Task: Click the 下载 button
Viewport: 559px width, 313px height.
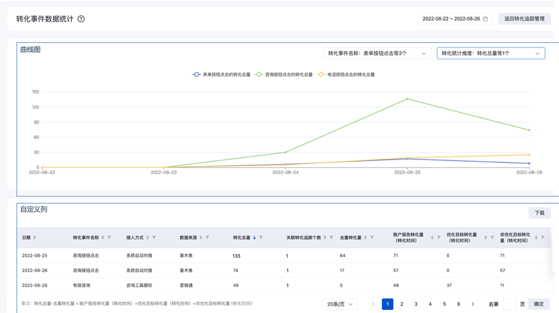Action: pos(539,213)
